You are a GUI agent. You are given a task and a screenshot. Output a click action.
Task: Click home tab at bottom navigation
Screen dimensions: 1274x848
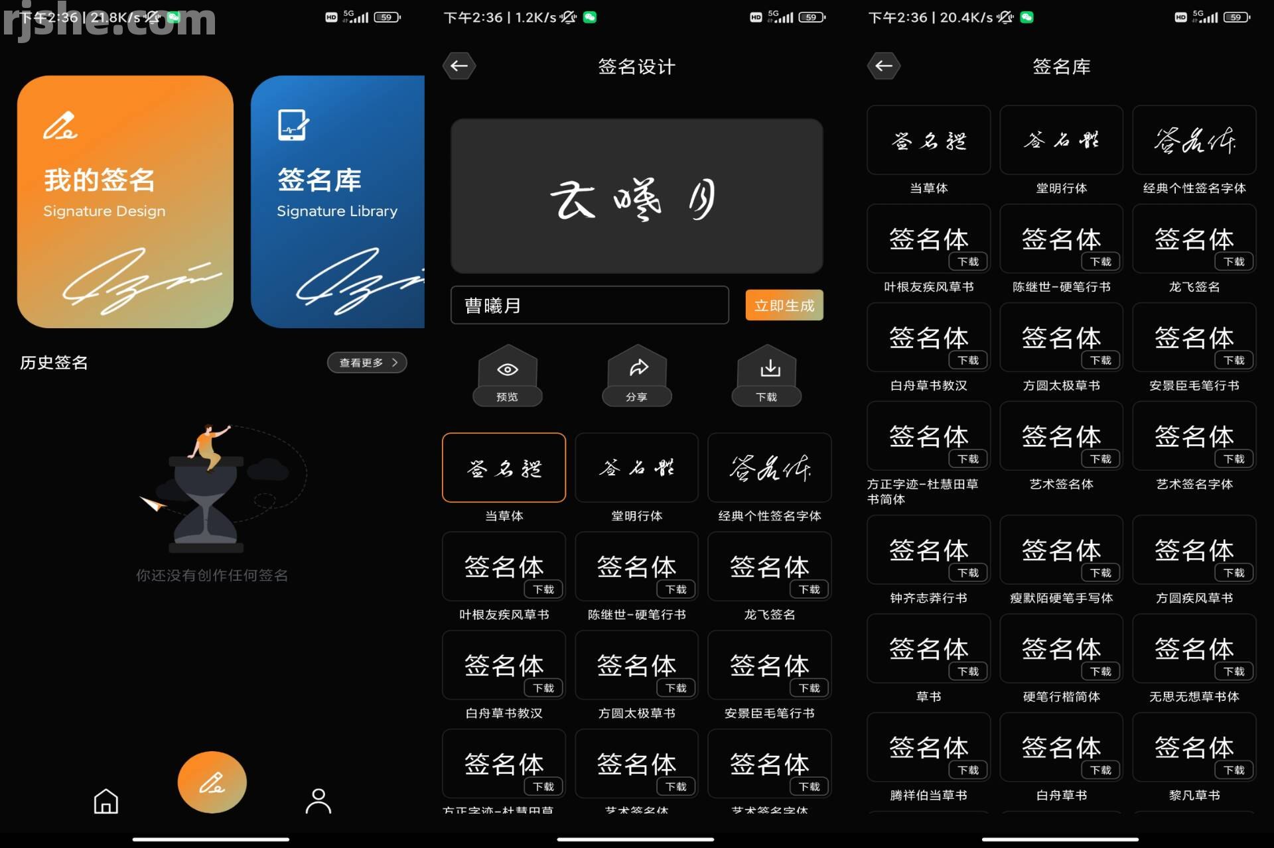pyautogui.click(x=105, y=786)
